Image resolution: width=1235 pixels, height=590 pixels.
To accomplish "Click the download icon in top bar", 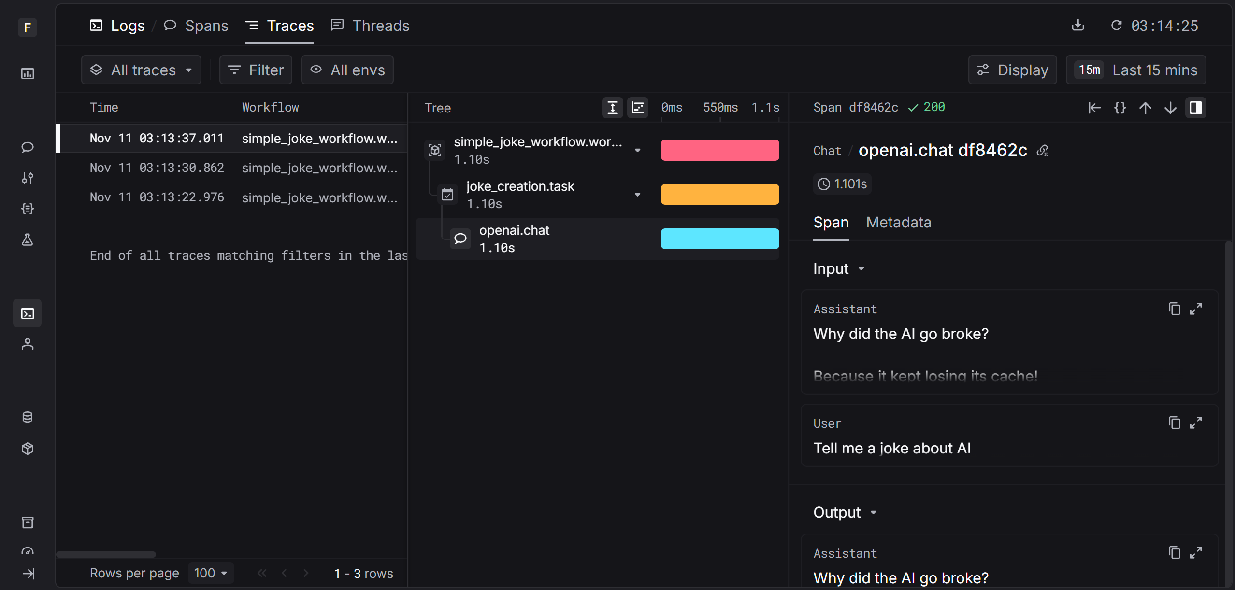I will [1078, 25].
